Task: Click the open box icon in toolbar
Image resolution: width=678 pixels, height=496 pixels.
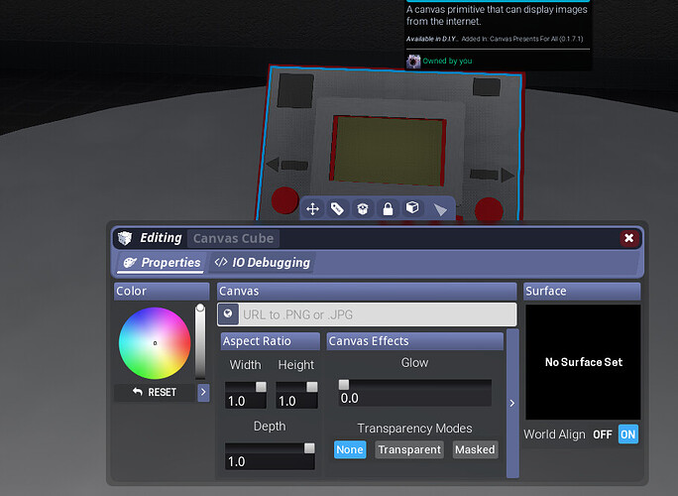Action: tap(363, 209)
